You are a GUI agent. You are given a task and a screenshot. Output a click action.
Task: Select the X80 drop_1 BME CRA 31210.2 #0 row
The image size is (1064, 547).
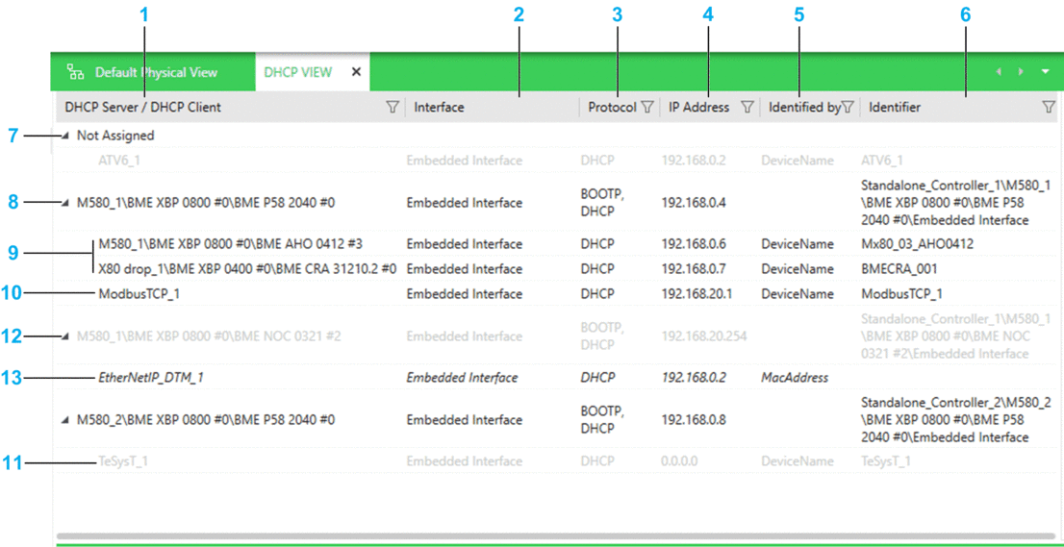coord(554,268)
